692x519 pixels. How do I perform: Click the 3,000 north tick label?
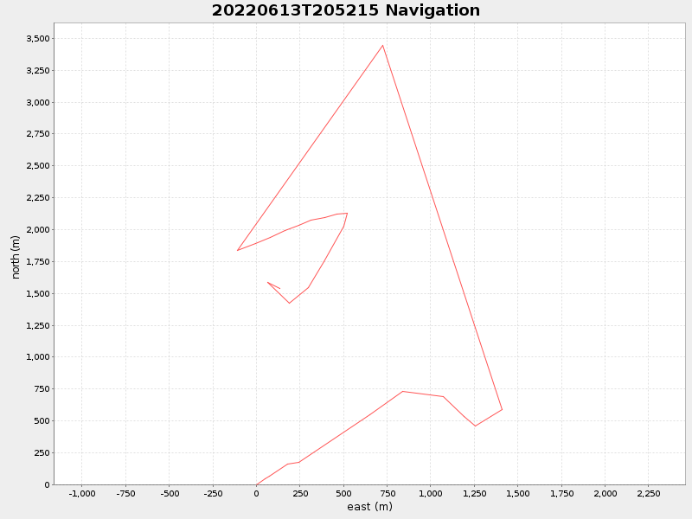tap(38, 102)
